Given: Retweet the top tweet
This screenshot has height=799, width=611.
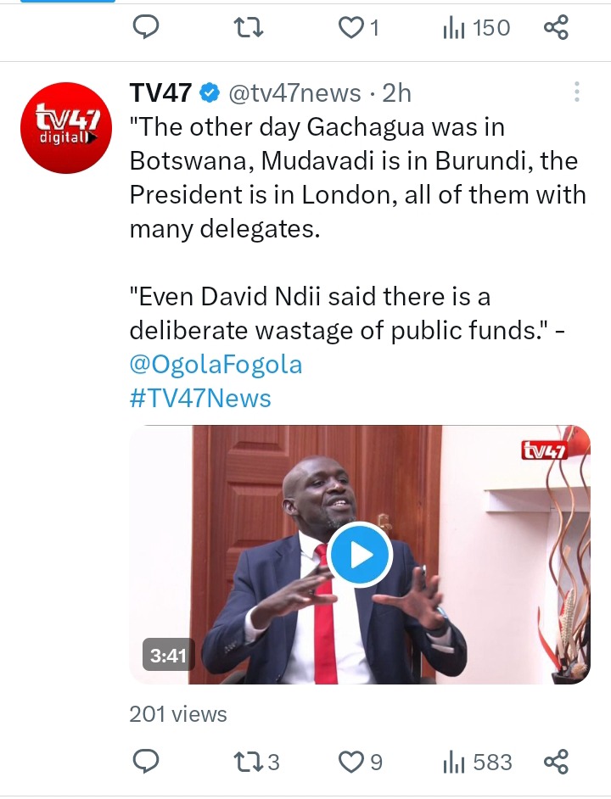Looking at the screenshot, I should [x=248, y=27].
